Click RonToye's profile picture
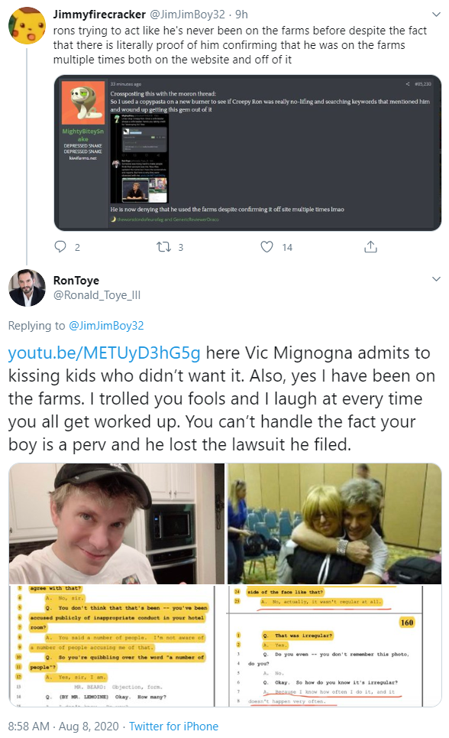449x738 pixels. [x=27, y=288]
